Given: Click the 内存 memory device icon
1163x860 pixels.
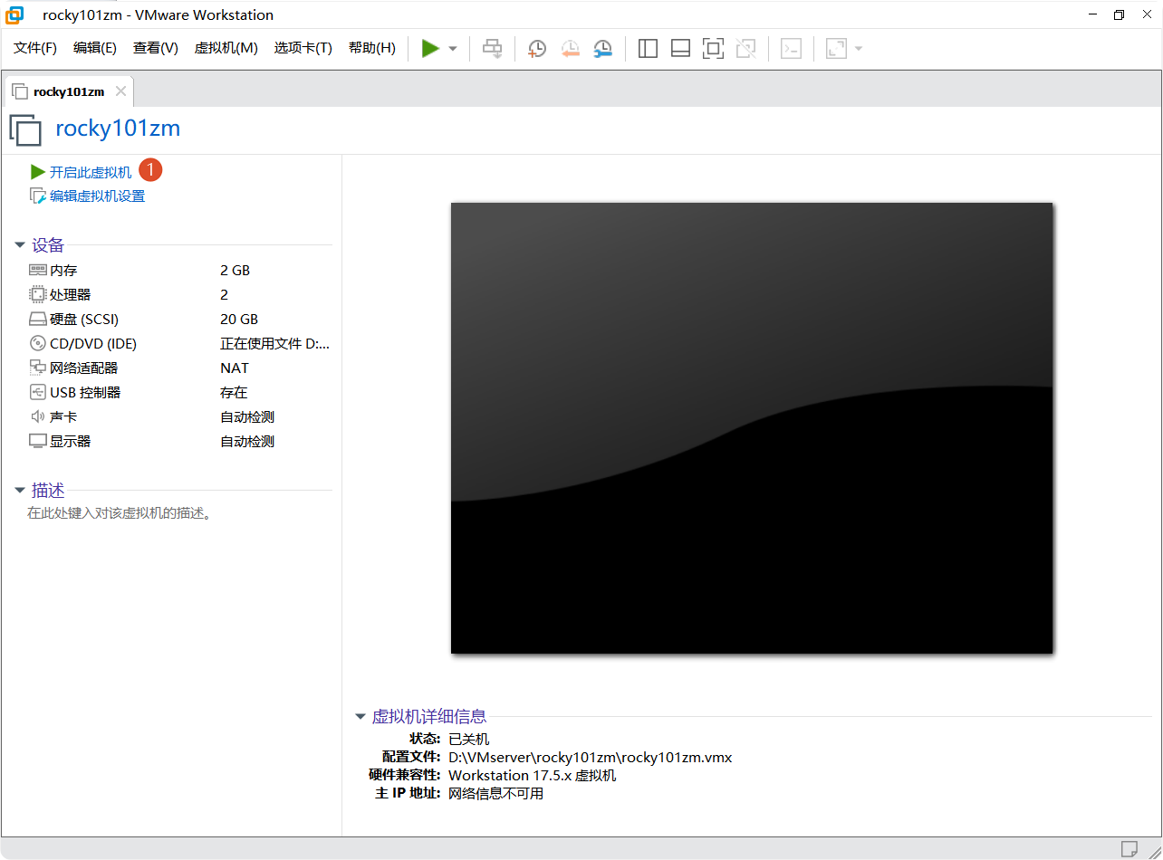Looking at the screenshot, I should (x=37, y=271).
